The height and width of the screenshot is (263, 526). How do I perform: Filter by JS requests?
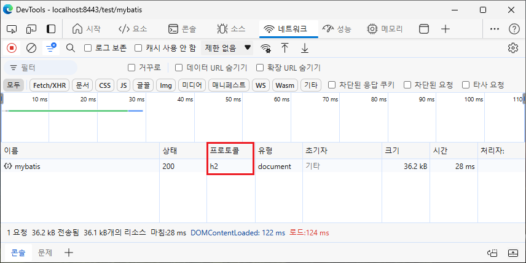[x=124, y=85]
